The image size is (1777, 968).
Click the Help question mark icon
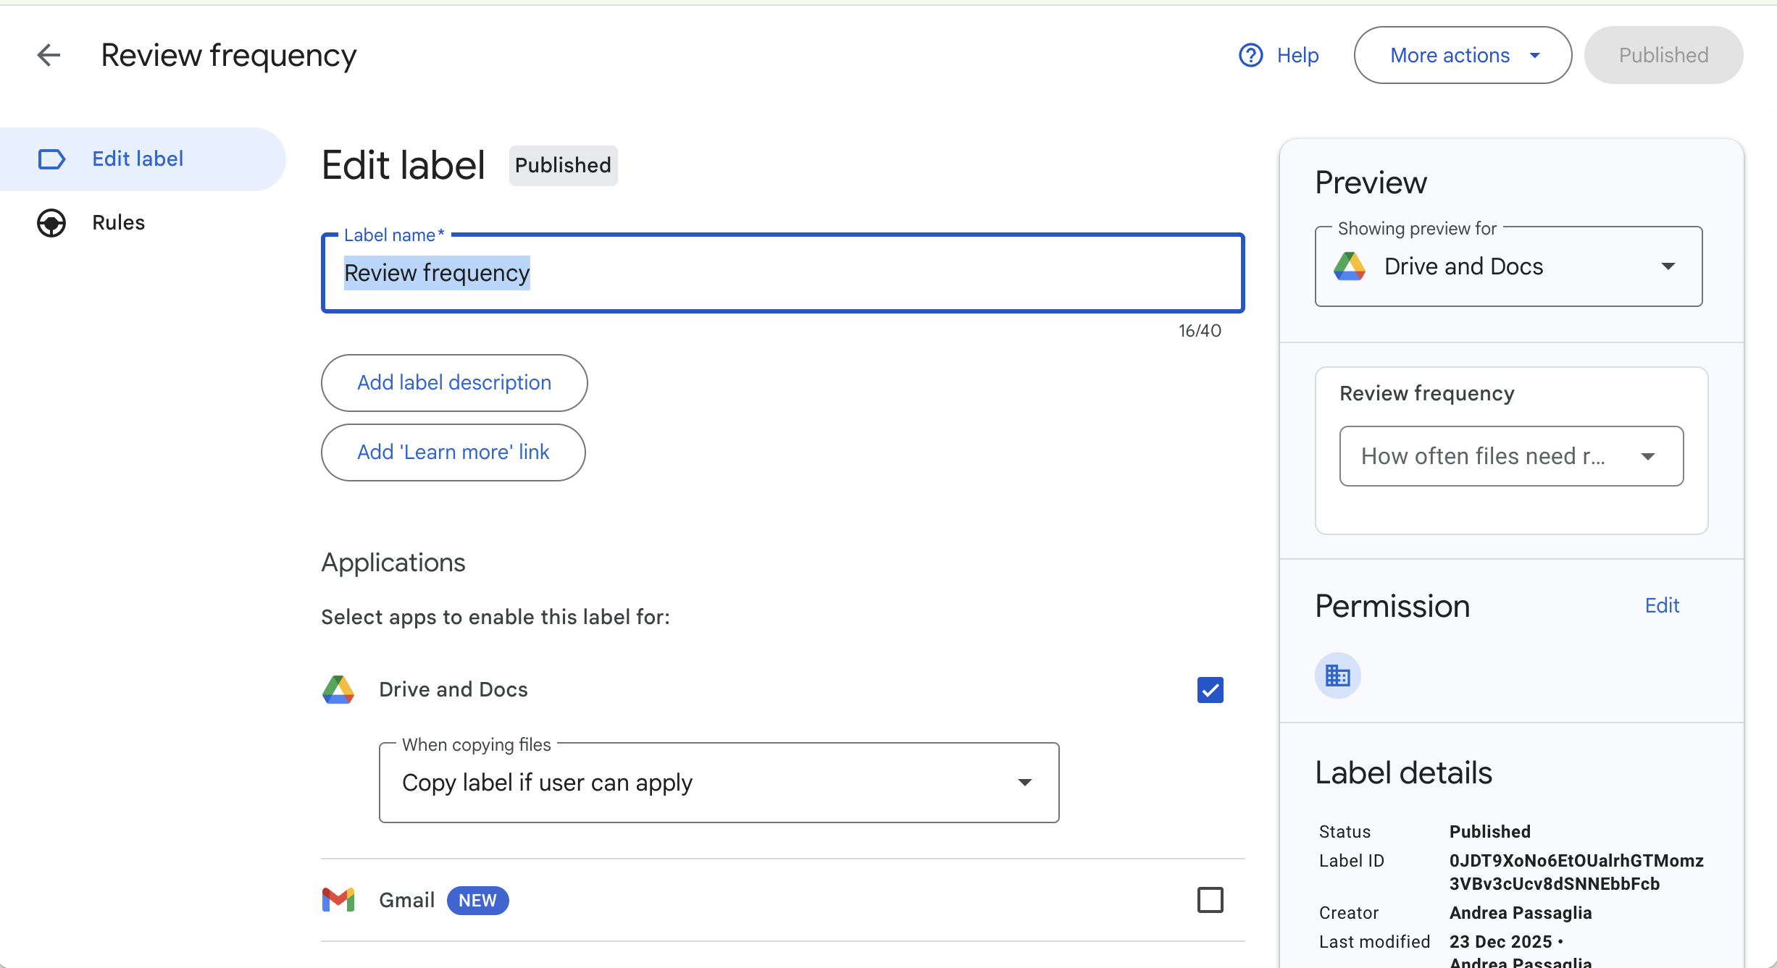[1250, 55]
